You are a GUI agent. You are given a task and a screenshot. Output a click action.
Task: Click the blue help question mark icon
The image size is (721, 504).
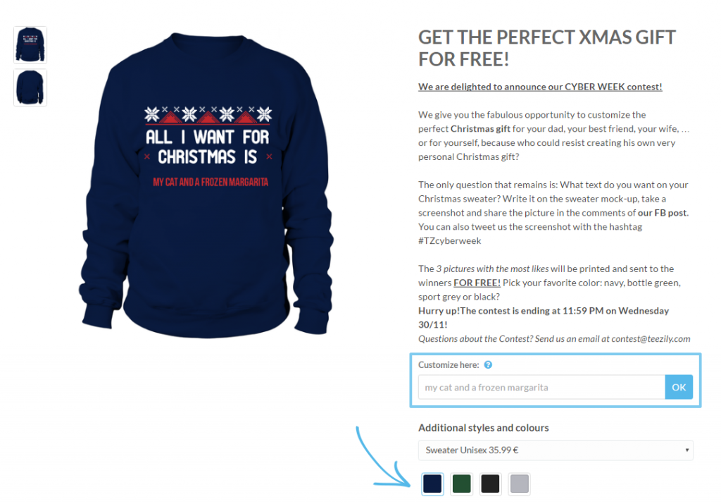coord(488,364)
